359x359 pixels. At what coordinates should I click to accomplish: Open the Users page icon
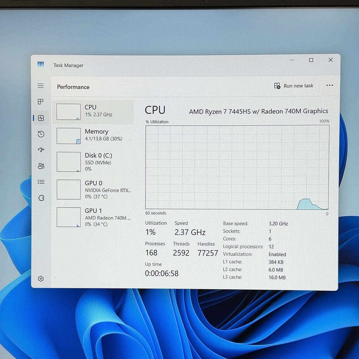tap(41, 166)
